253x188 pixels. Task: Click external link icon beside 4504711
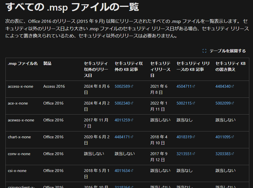194,86
